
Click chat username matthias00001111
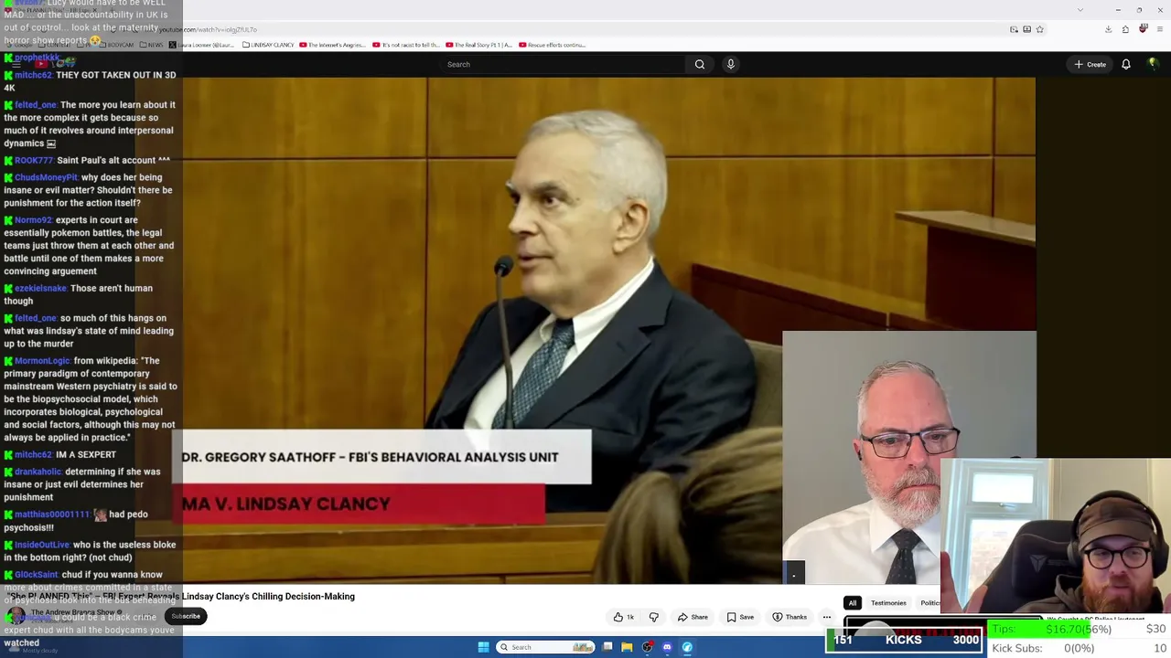52,515
